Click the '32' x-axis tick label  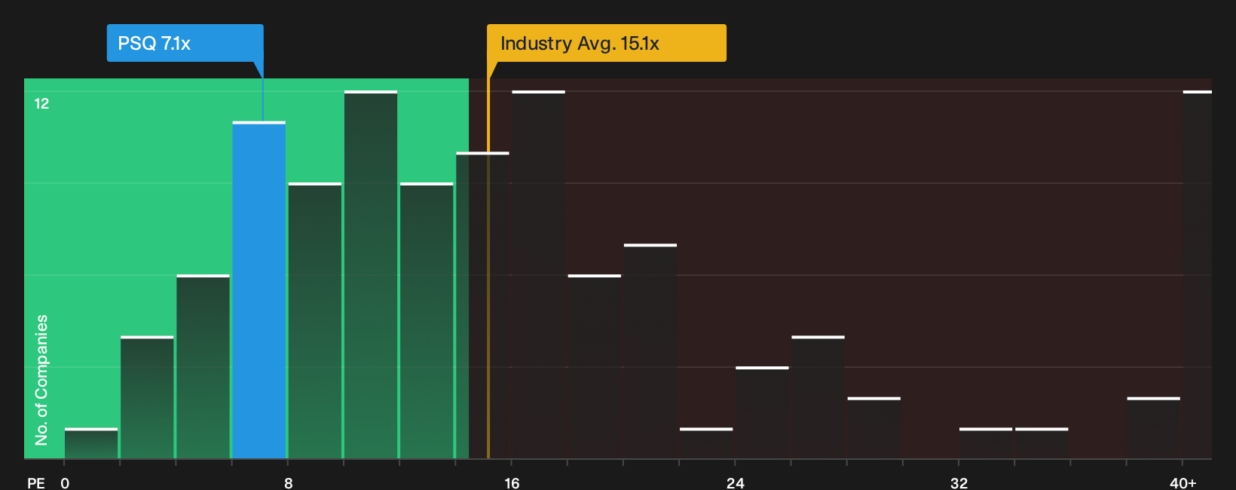tap(959, 483)
